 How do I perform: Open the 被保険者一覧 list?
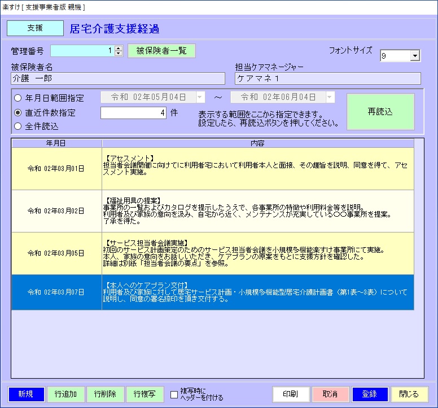coord(161,51)
